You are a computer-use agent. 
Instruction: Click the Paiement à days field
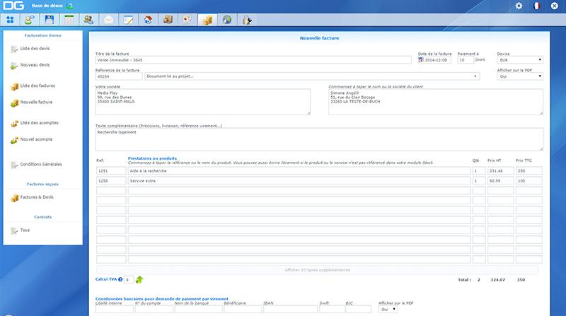(466, 60)
